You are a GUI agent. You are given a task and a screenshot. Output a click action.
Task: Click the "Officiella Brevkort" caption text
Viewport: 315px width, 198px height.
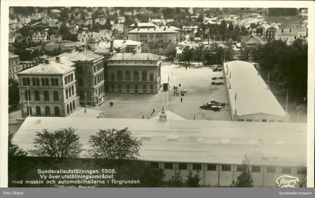76,186
